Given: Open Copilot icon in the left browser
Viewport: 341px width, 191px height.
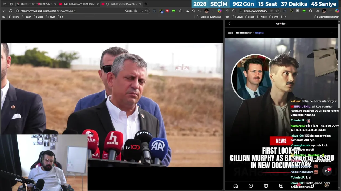Looking at the screenshot, I should 219,11.
